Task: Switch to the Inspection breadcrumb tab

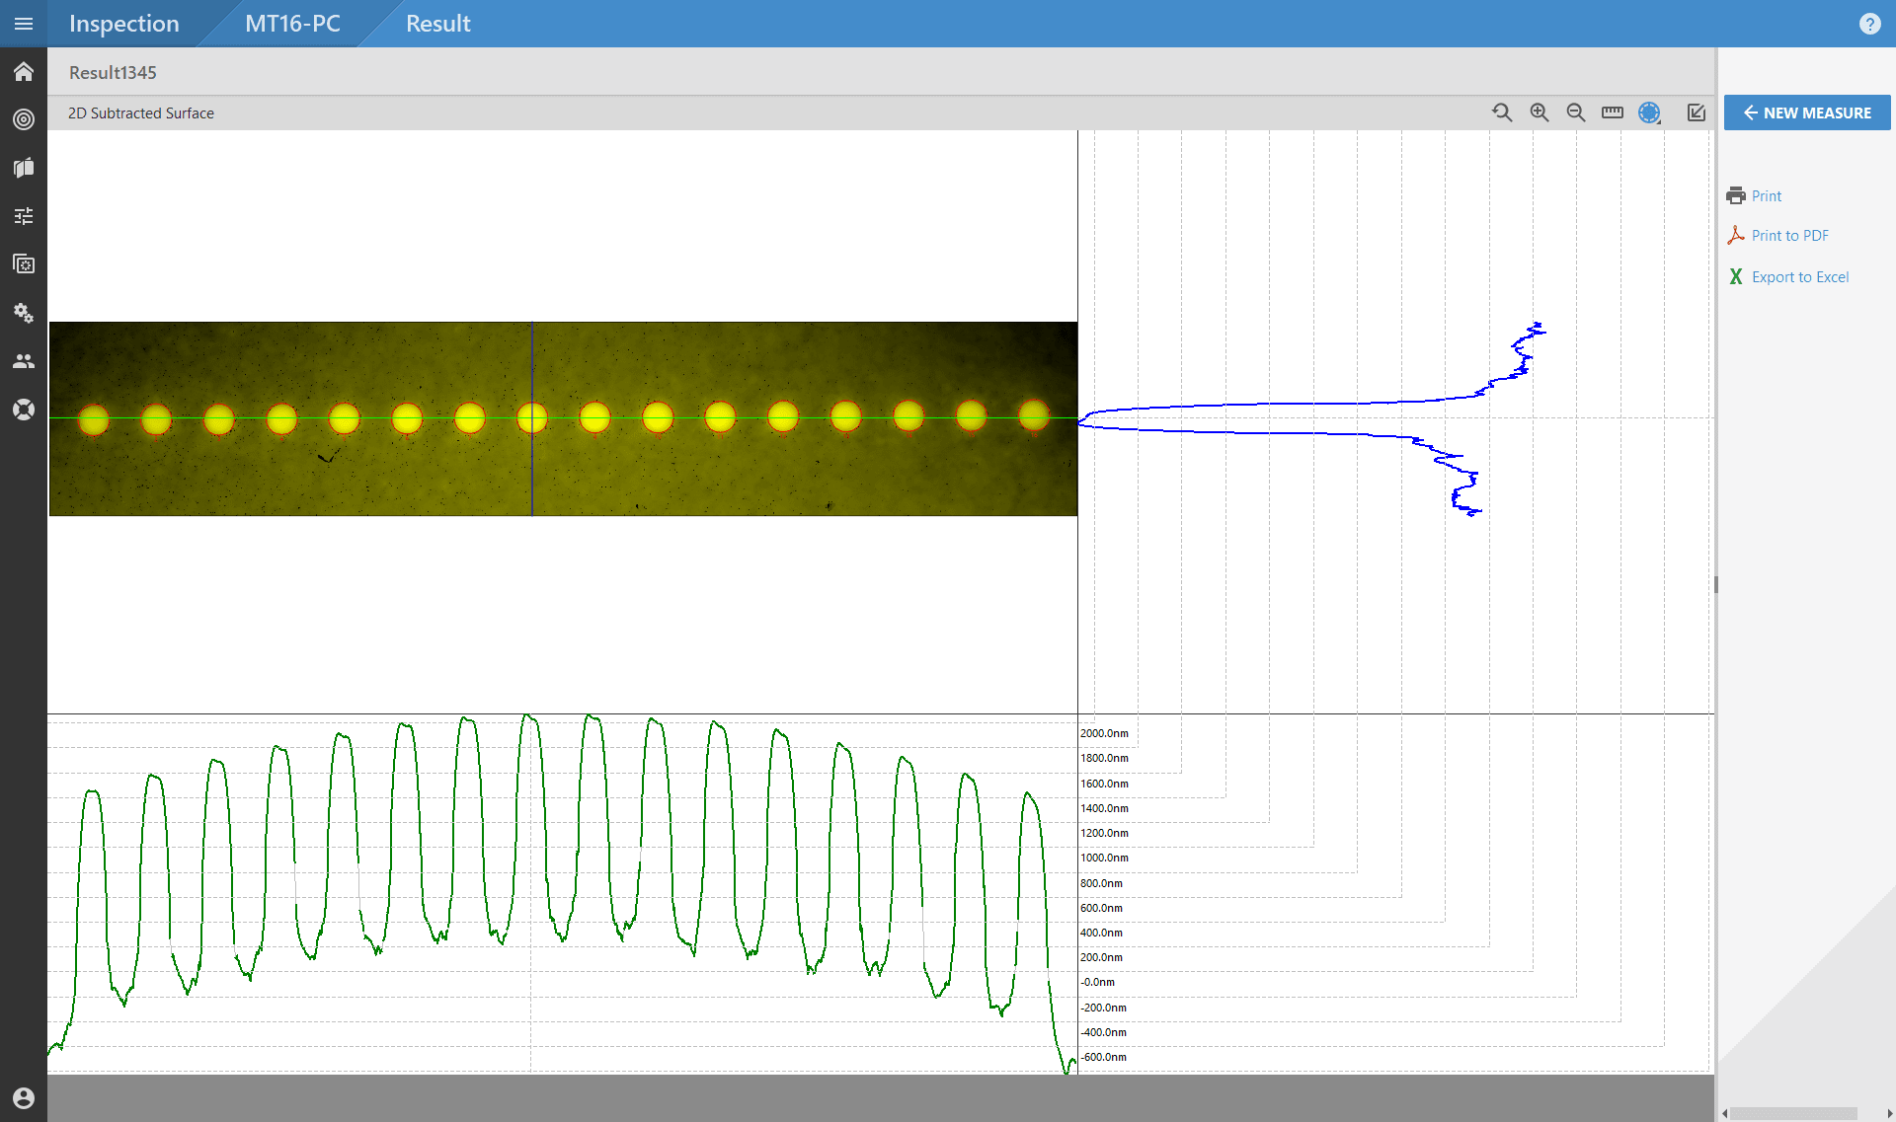Action: click(124, 24)
